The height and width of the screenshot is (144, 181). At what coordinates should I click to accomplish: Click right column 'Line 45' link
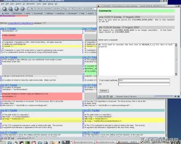tap(86, 110)
